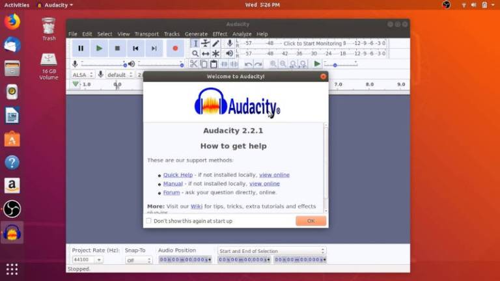Click the Skip to Start button

click(135, 48)
